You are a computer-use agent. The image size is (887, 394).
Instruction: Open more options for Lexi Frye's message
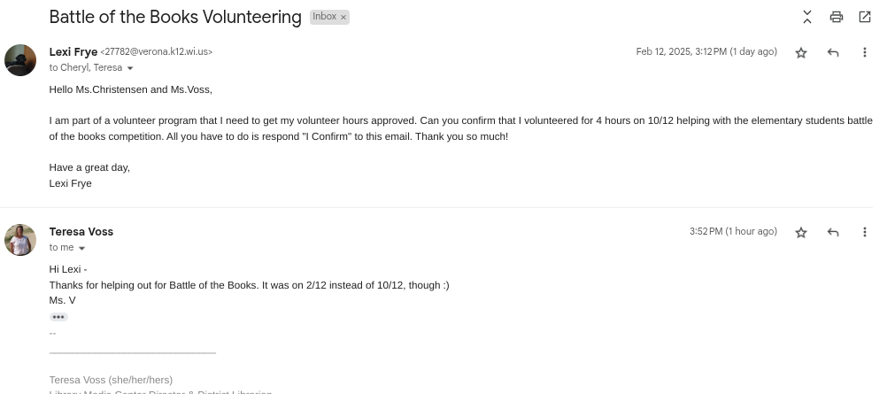[x=865, y=53]
